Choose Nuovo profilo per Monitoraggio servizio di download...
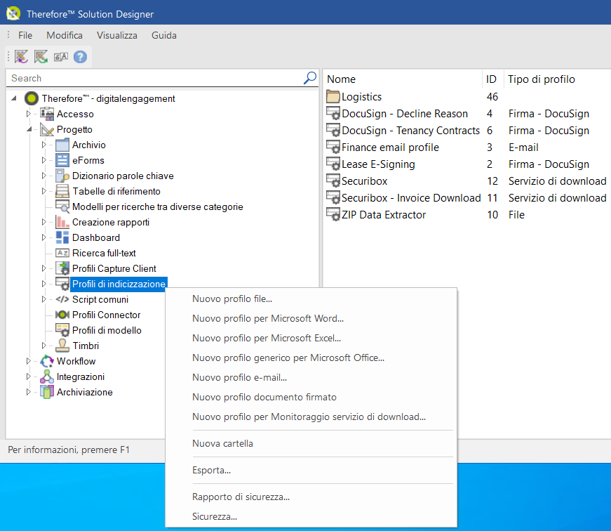This screenshot has width=611, height=531. [x=311, y=417]
